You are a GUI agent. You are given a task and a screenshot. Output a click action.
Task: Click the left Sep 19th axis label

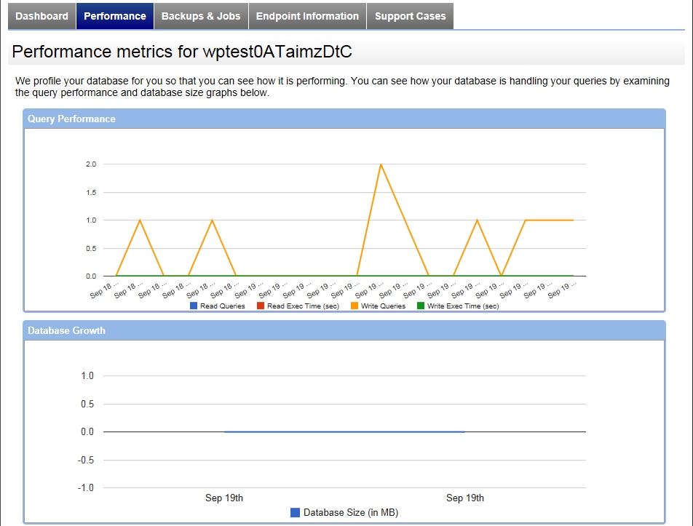point(224,498)
